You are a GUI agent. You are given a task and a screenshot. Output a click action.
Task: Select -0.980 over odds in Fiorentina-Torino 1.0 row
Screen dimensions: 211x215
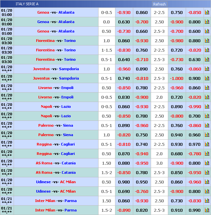tap(177, 41)
